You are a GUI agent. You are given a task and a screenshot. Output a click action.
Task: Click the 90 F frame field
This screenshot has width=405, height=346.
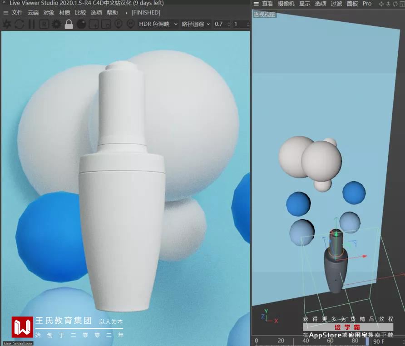[x=379, y=341]
